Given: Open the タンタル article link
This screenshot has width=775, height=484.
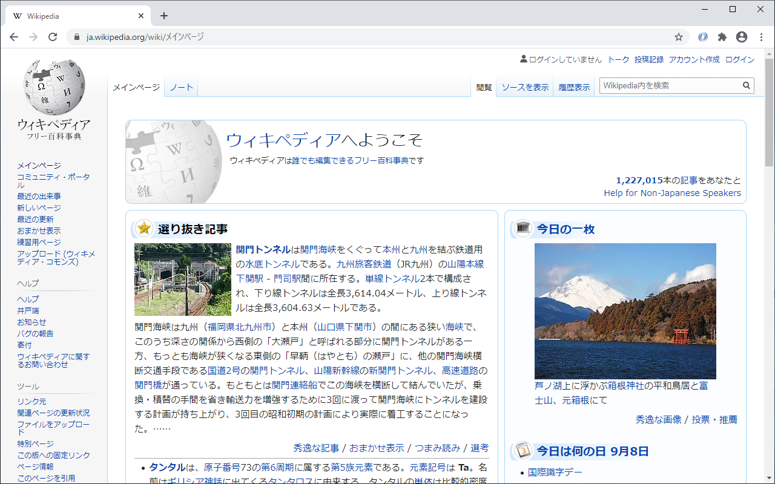Looking at the screenshot, I should 167,467.
